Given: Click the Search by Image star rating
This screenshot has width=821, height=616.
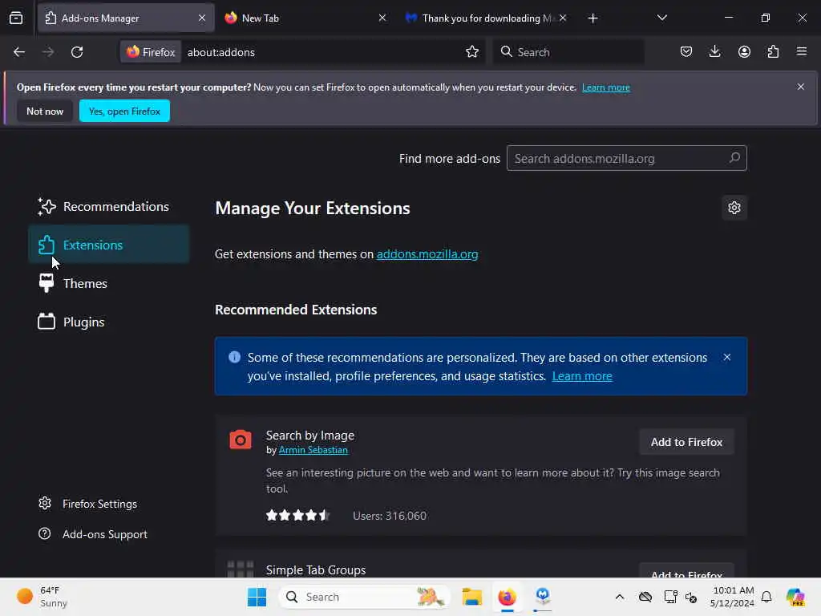Looking at the screenshot, I should (297, 516).
